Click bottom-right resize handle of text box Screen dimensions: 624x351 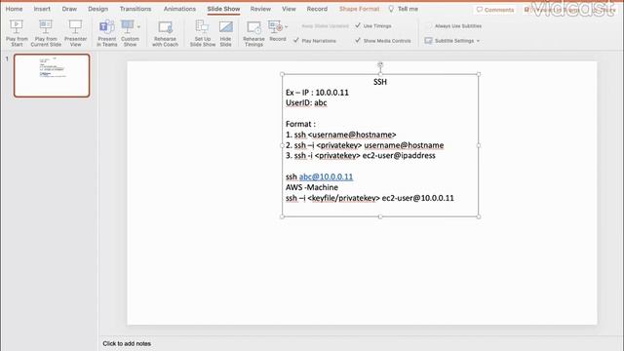pos(479,216)
